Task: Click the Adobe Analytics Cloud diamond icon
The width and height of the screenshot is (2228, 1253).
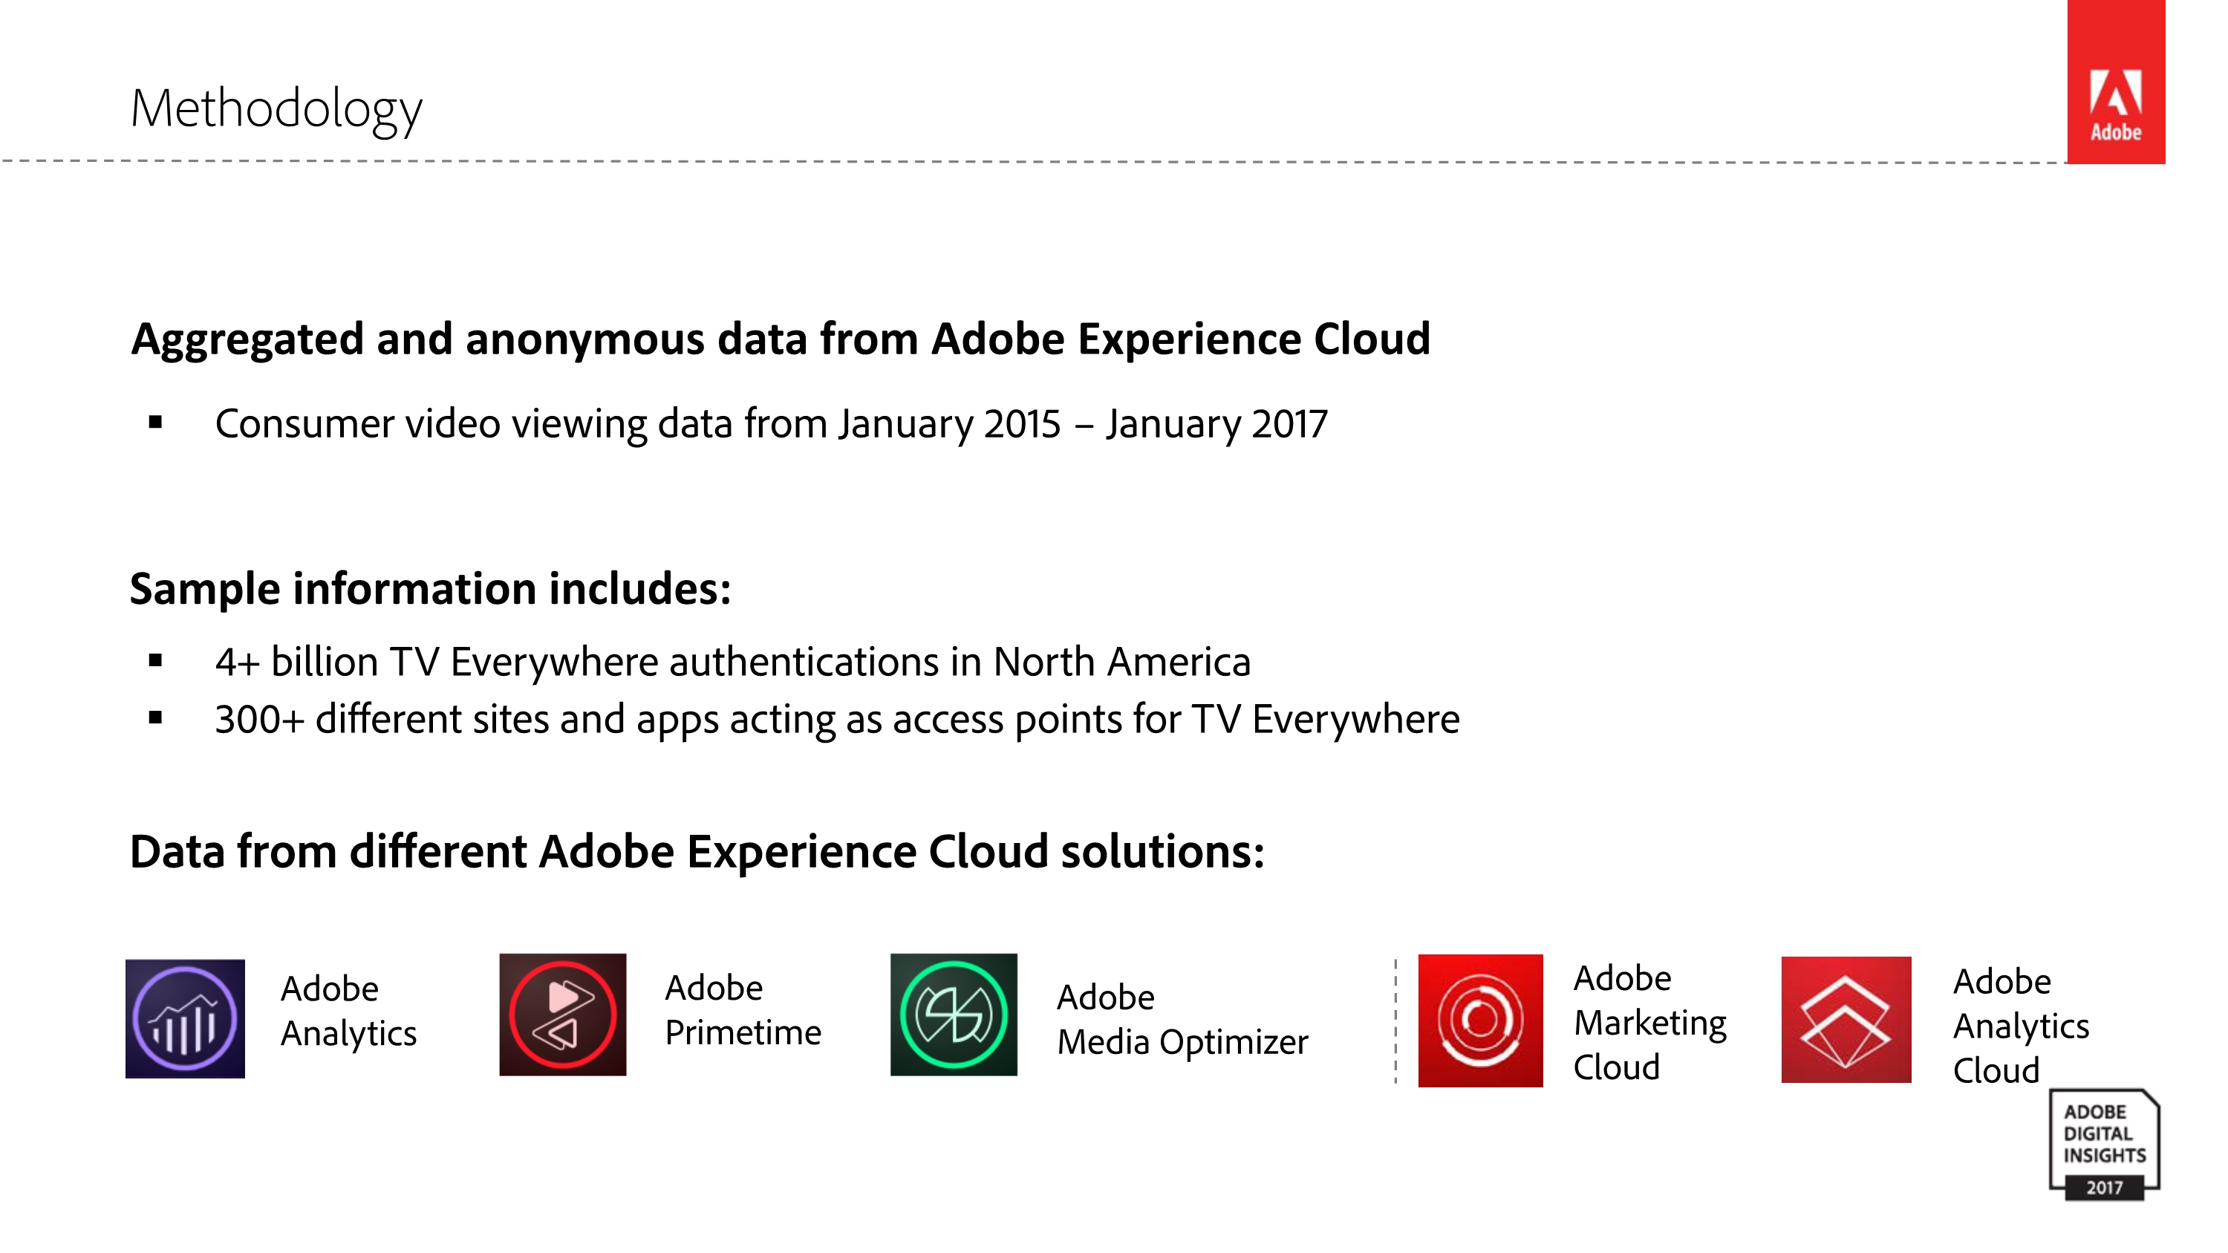Action: point(1846,1020)
